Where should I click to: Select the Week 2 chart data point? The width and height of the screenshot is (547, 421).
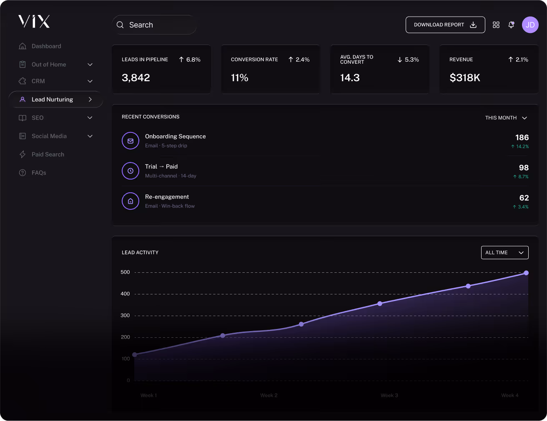point(301,324)
